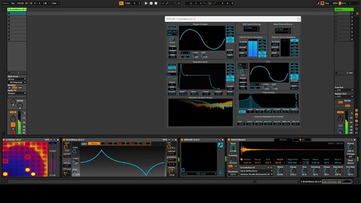Select the third tab in GrainWave device
Viewport: 361px width, 203px height.
coord(119,144)
